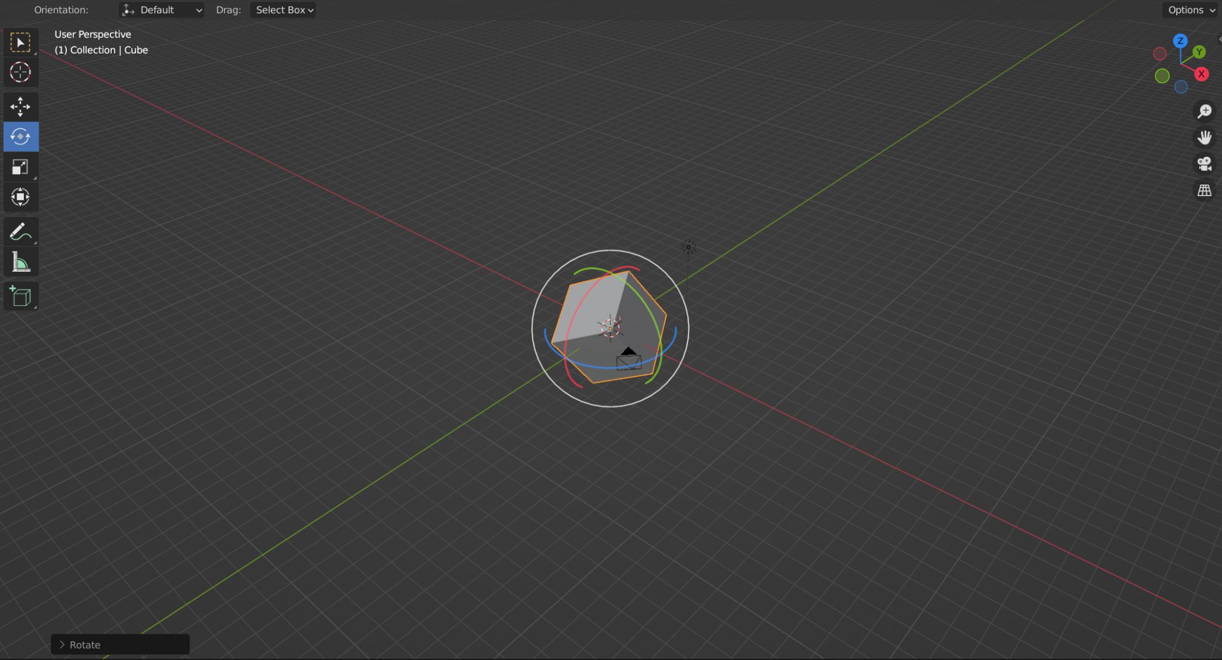The image size is (1222, 660).
Task: Switch to the Move tool
Action: [21, 106]
